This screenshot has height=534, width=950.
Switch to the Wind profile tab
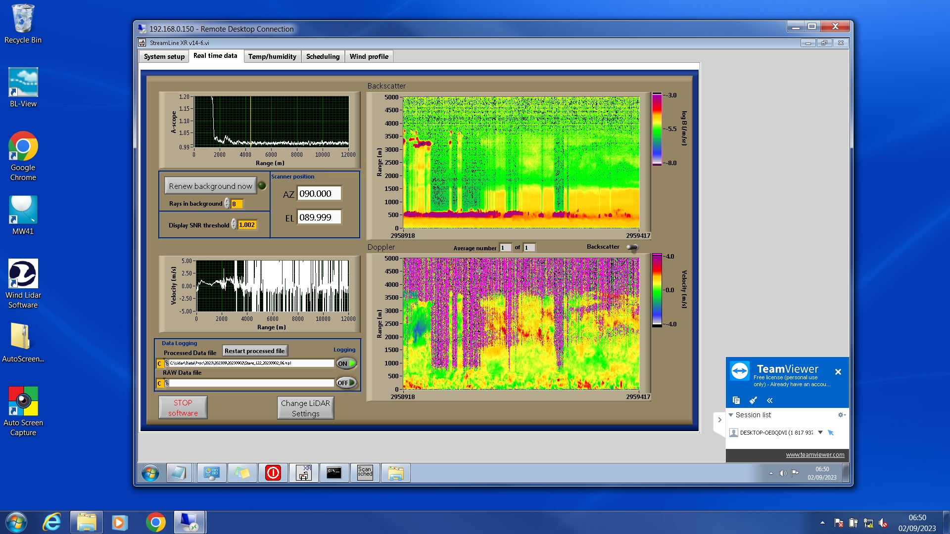tap(369, 56)
